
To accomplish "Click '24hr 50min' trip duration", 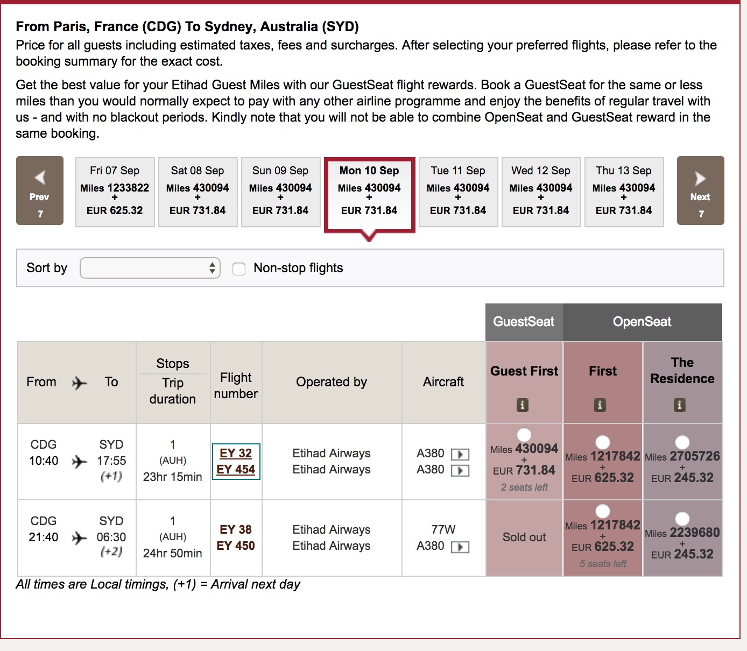I will 173,553.
